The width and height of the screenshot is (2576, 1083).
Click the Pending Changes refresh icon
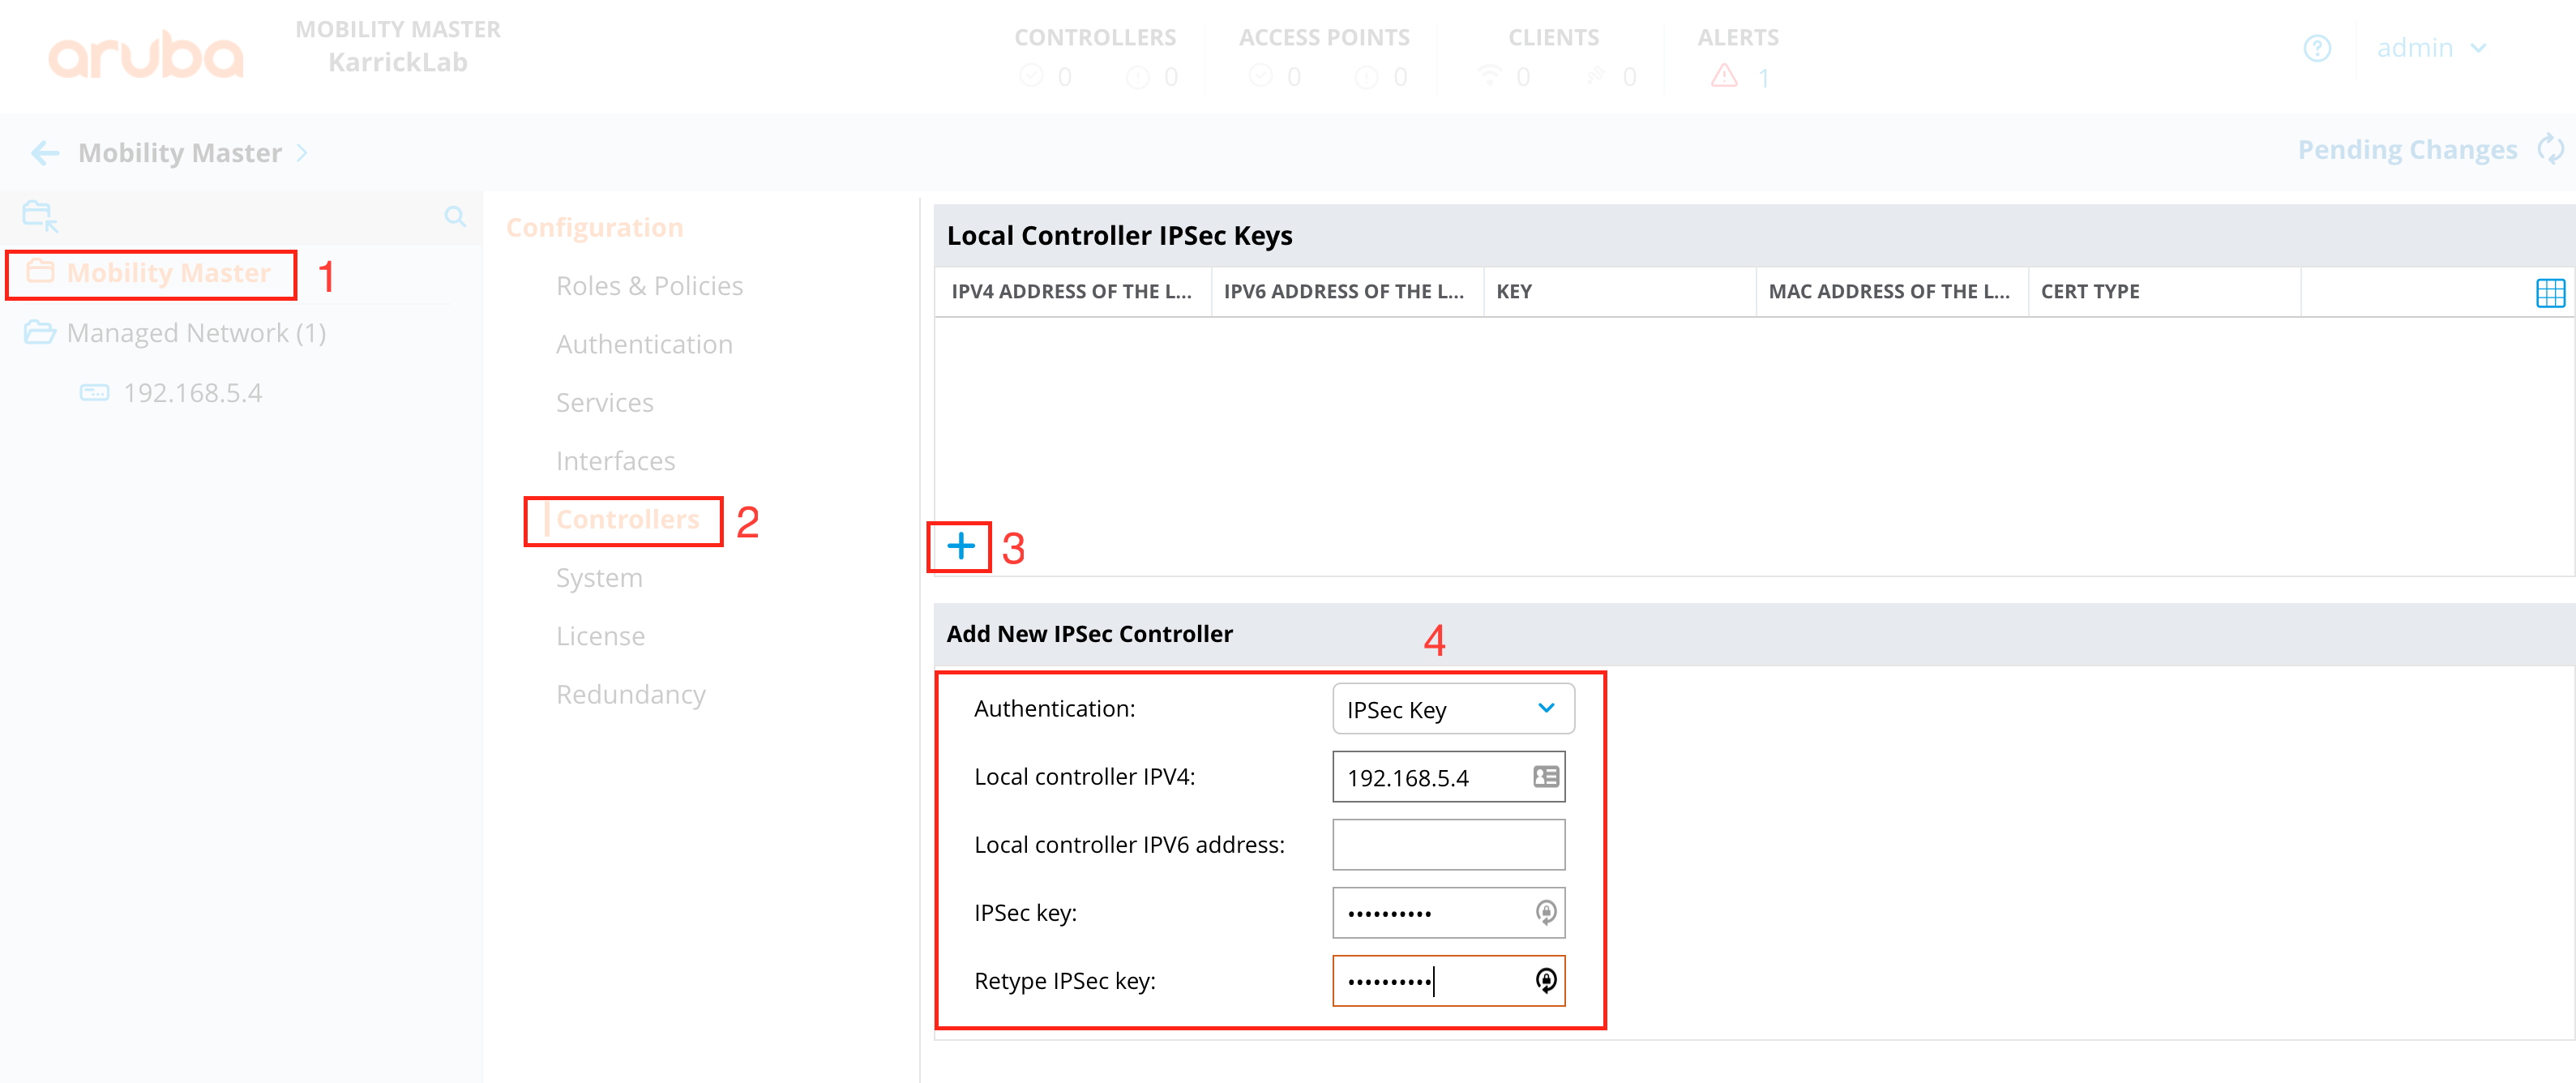(2551, 150)
